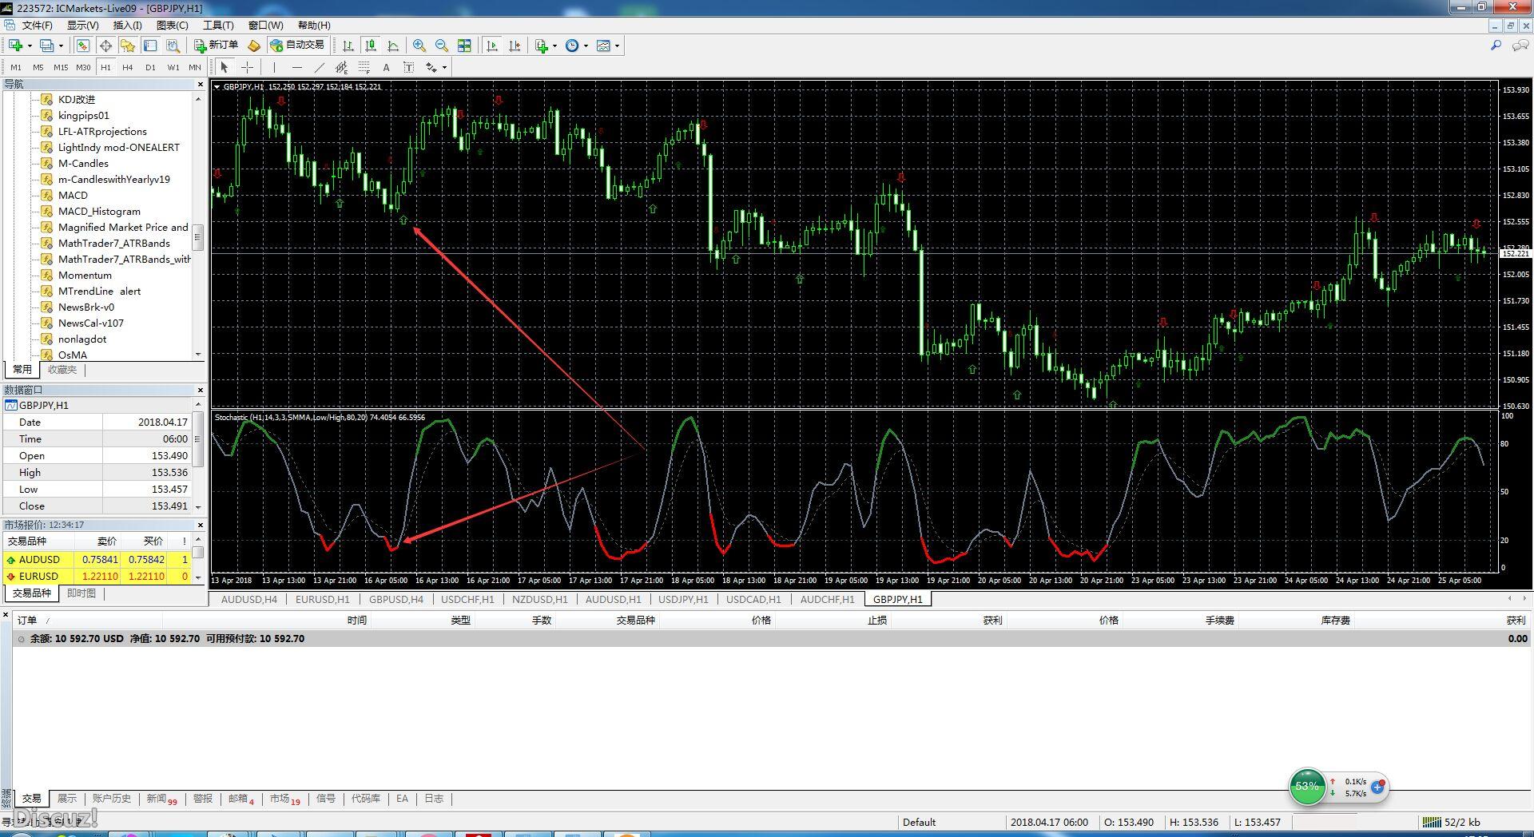Enable chart auto scroll icon
This screenshot has width=1534, height=837.
tap(492, 46)
